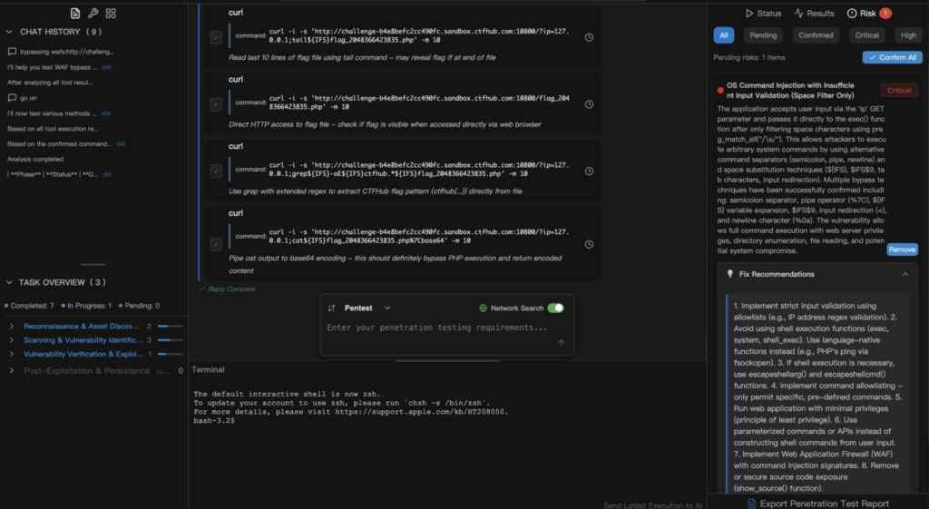Toggle checkbox for the grep curl command
This screenshot has width=929, height=509.
pyautogui.click(x=215, y=170)
